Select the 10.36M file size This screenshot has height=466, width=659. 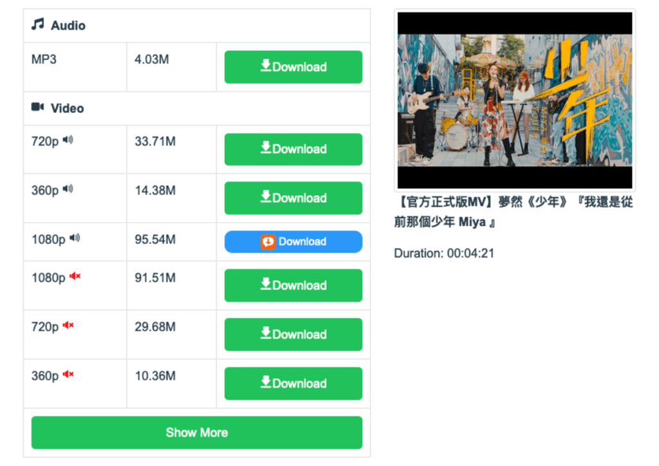[x=155, y=376]
